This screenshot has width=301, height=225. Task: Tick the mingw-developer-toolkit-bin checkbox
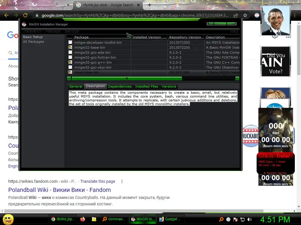tap(70, 42)
